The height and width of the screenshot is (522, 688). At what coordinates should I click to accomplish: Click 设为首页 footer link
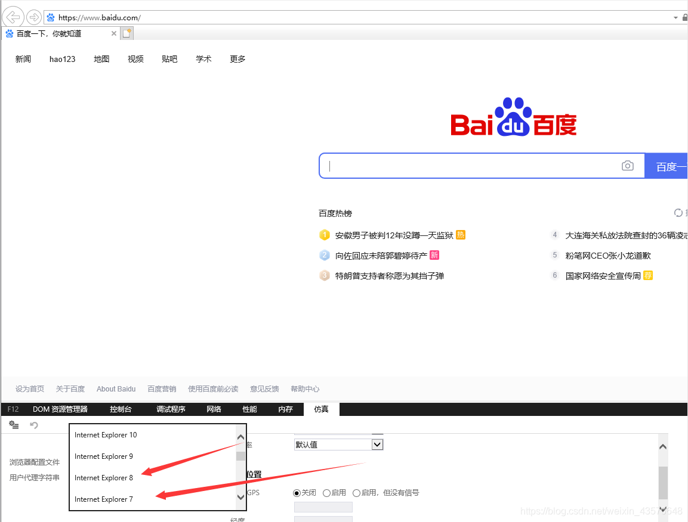pos(30,389)
